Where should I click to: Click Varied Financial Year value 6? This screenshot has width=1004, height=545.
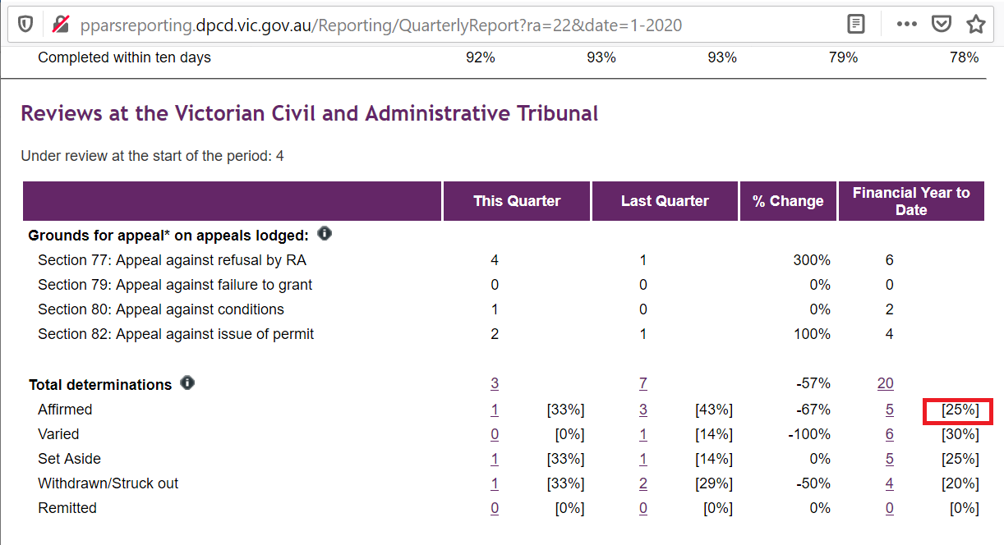pos(890,434)
